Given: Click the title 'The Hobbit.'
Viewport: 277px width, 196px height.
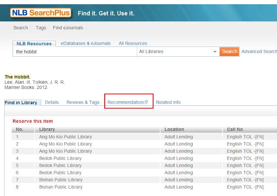Looking at the screenshot, I should coord(17,77).
